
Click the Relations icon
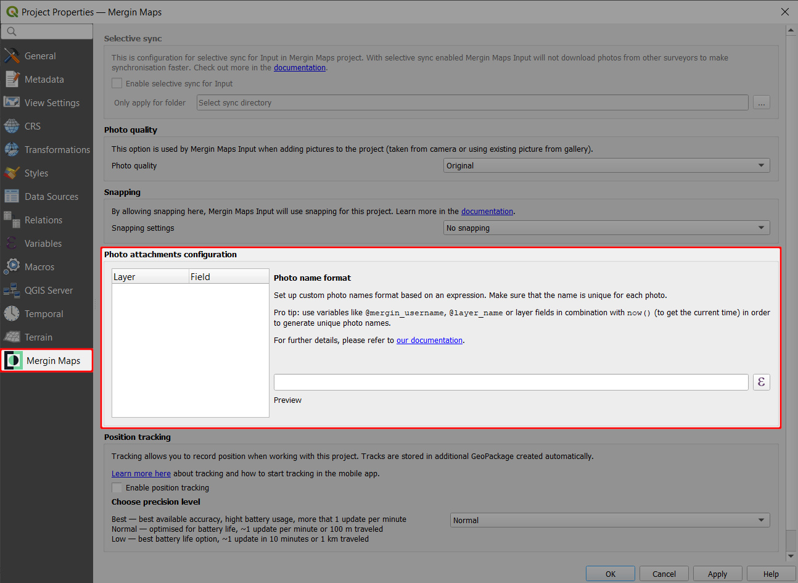point(12,220)
